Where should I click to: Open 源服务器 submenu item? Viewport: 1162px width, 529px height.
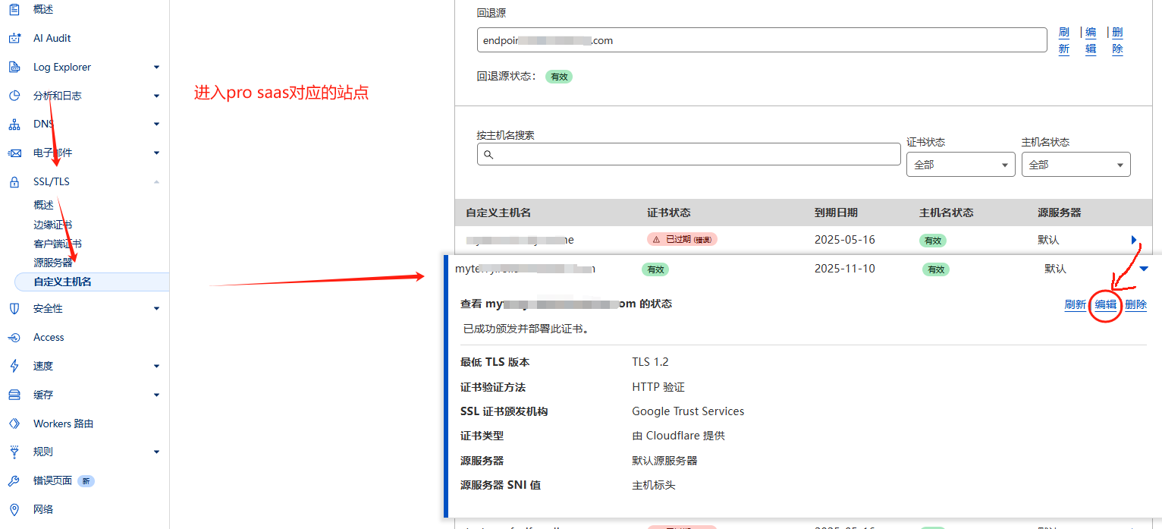[53, 263]
